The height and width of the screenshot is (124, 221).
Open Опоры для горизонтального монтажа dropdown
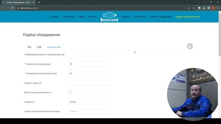click(89, 111)
